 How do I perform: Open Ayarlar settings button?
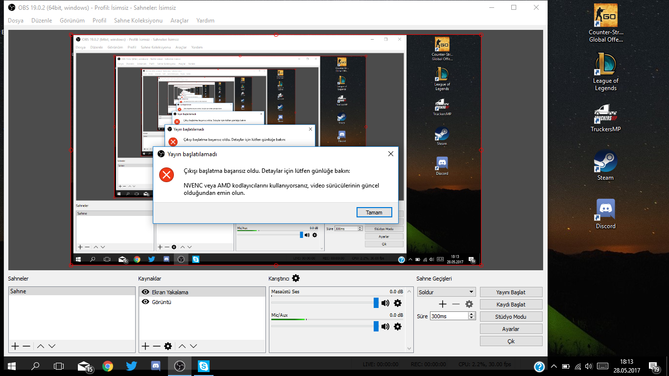coord(511,329)
